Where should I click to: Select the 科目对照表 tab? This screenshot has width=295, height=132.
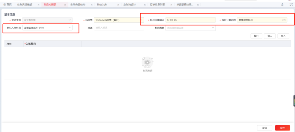[50, 5]
